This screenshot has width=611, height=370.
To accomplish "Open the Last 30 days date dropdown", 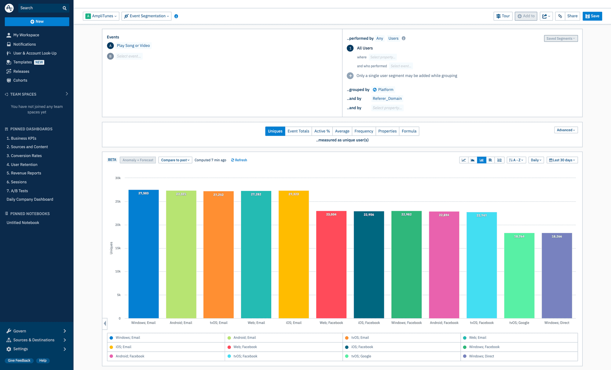I will tap(562, 160).
